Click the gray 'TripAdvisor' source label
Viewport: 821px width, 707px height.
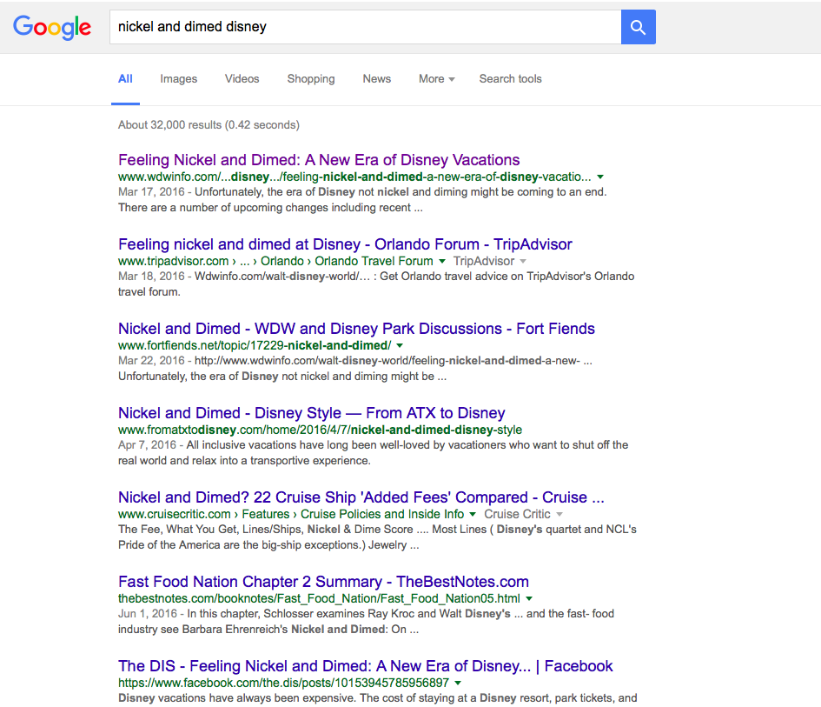[x=484, y=261]
